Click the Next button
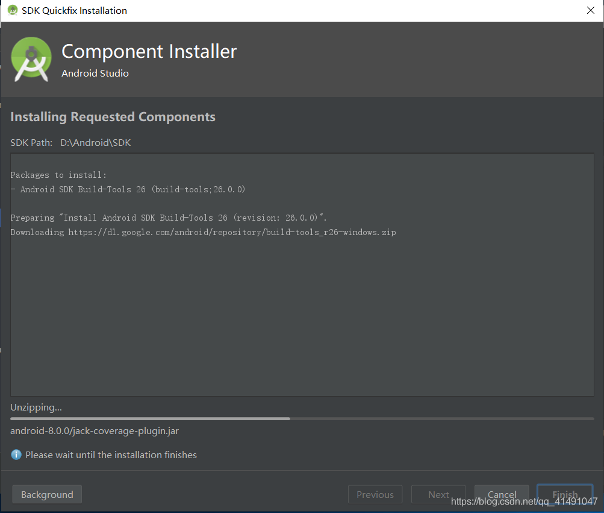This screenshot has height=513, width=604. [438, 494]
